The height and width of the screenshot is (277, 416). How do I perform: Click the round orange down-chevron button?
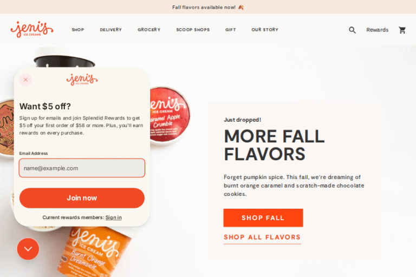[28, 249]
